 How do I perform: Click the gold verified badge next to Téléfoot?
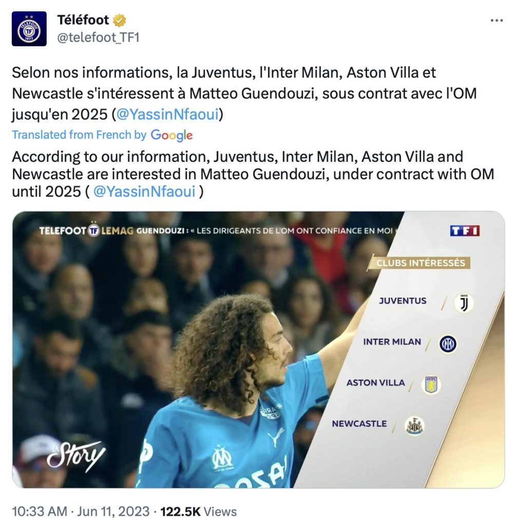119,20
